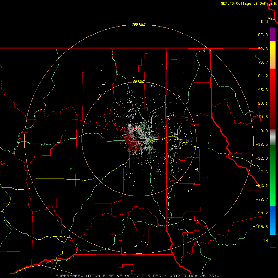Screen dimensions: 278x278
Task: Click the 76.7 velocity scale value
Action: click(263, 62)
